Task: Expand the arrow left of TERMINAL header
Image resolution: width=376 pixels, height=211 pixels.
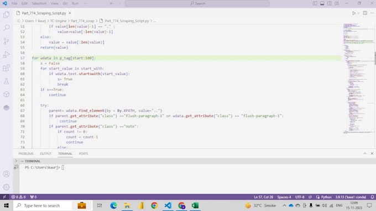Action: 16,161
